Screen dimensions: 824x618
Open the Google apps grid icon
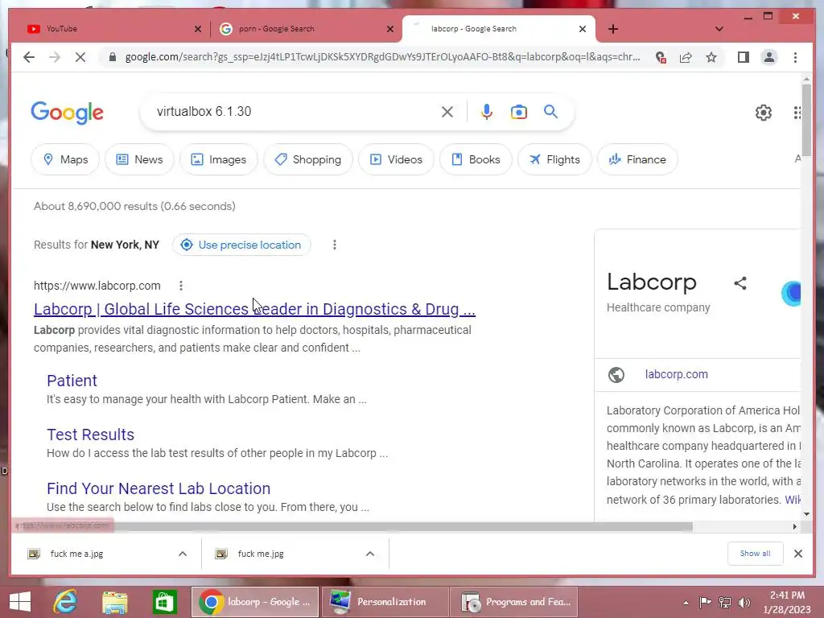tap(797, 113)
